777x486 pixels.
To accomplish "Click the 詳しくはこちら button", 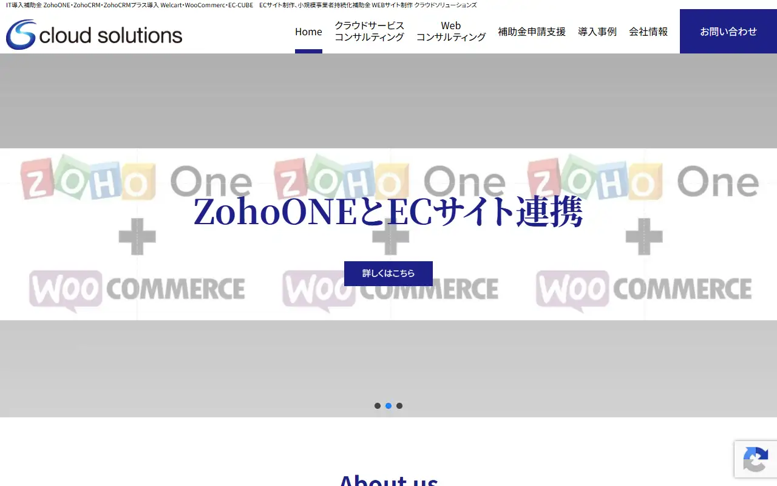I will (x=388, y=273).
